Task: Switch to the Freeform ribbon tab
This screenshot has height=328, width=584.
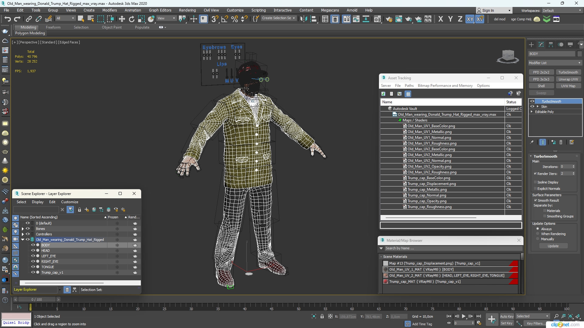Action: 53,27
